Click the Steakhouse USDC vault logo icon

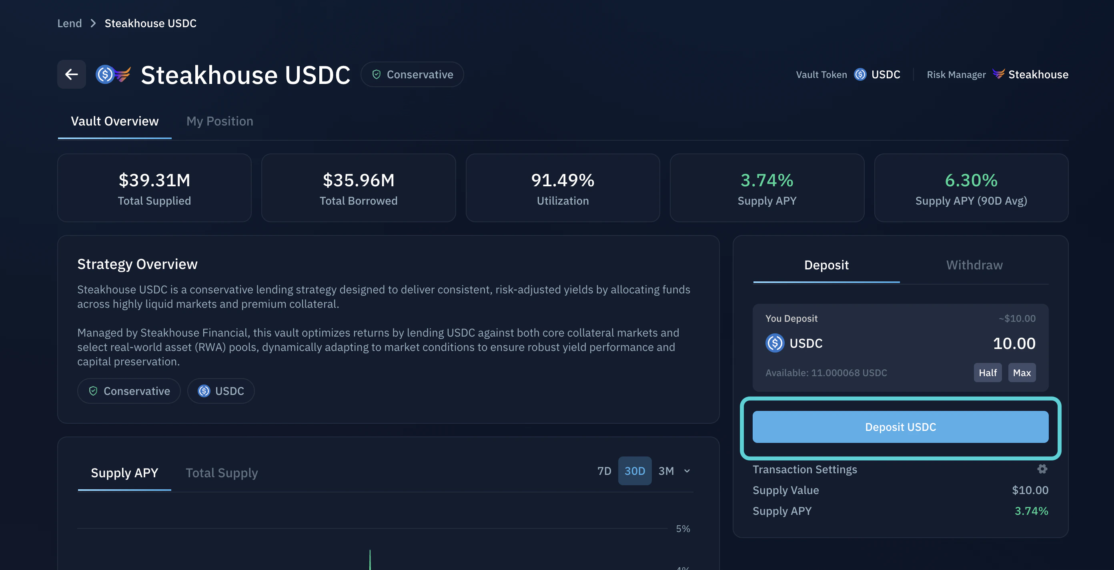click(113, 74)
